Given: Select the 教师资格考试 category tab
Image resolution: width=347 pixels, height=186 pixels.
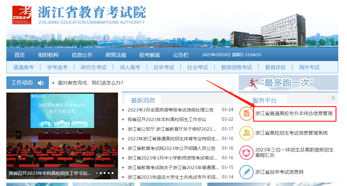Looking at the screenshot, I should pos(237,67).
